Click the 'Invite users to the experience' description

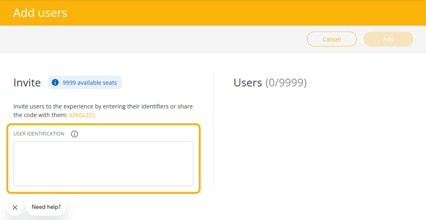(103, 106)
